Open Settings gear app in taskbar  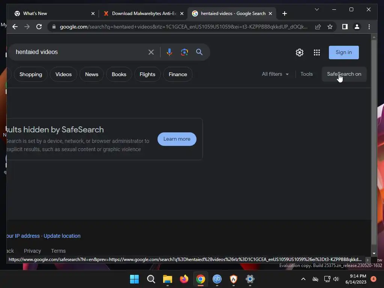pyautogui.click(x=250, y=279)
